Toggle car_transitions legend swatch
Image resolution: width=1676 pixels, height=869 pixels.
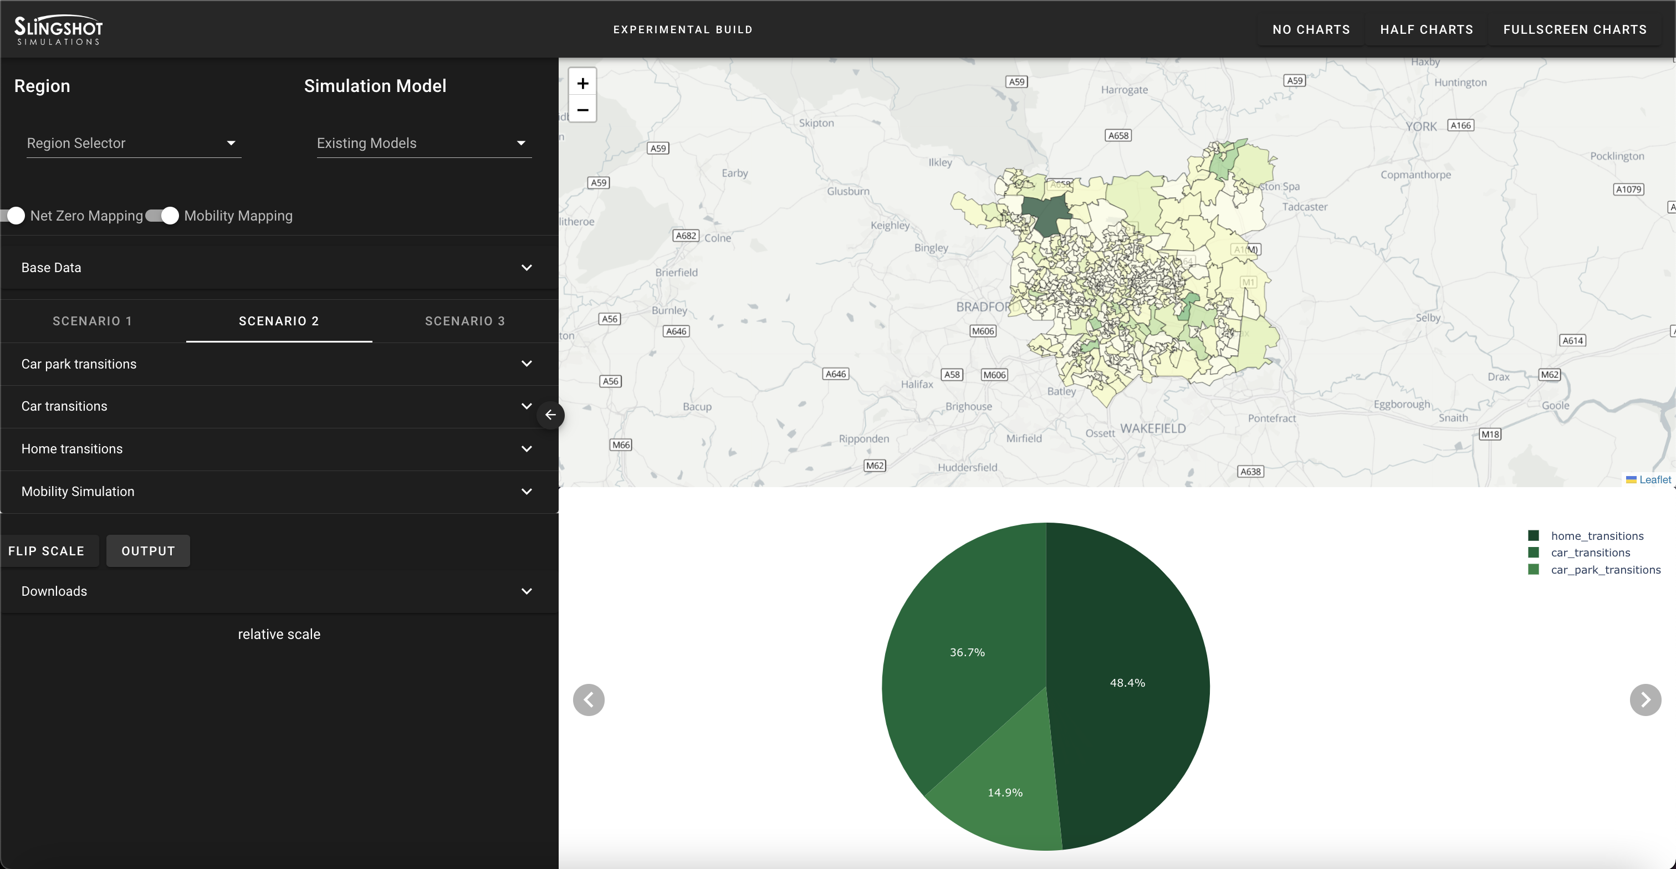point(1534,552)
